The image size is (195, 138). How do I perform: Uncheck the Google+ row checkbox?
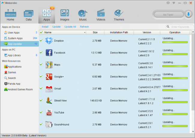pos(41,76)
